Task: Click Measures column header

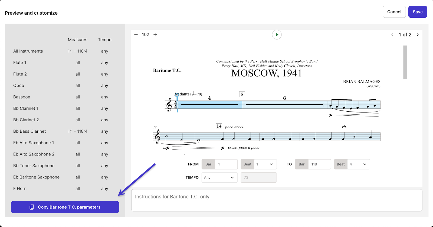Action: (78, 40)
